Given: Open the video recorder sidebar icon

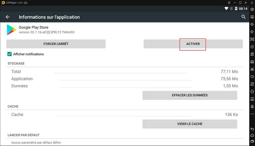Looking at the screenshot, I should coord(252,77).
